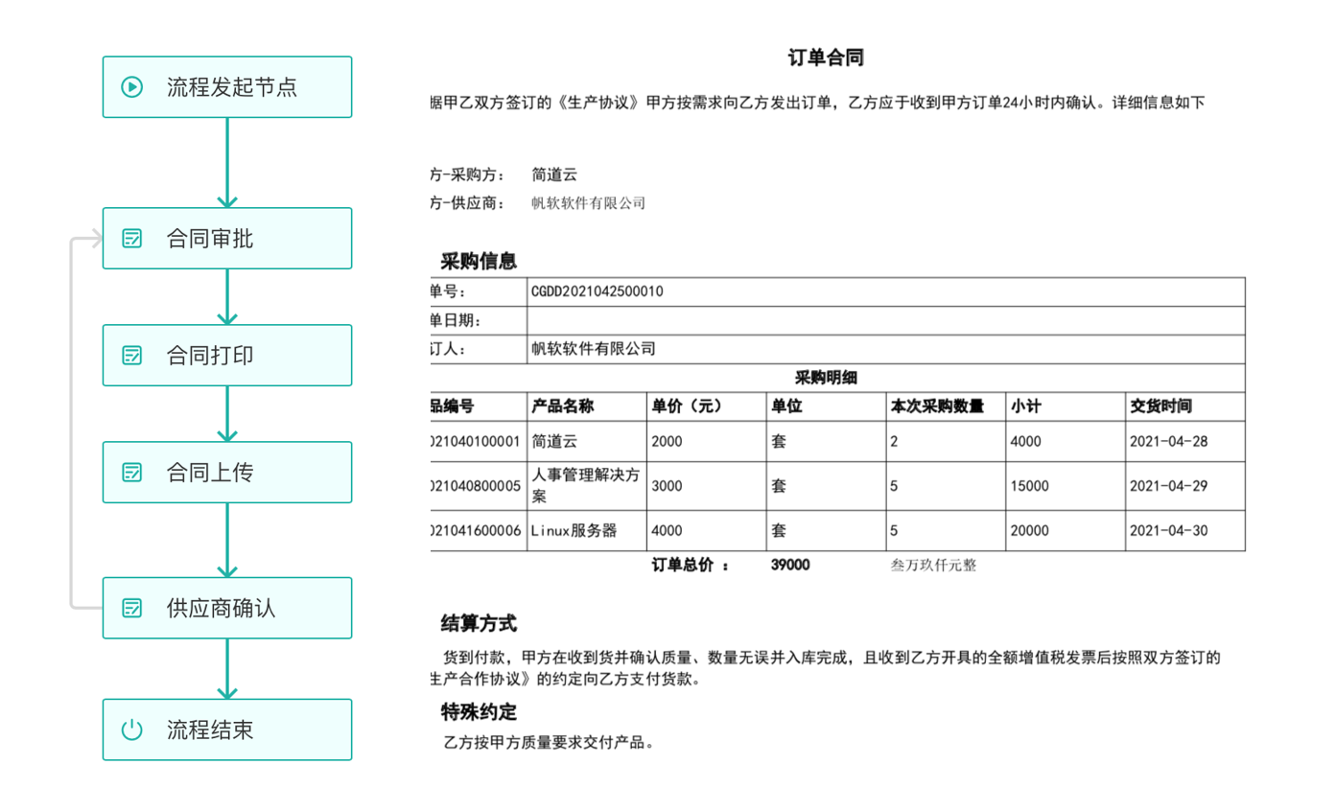The width and height of the screenshot is (1336, 811).
Task: Click the 订单合同 document title
Action: 826,58
